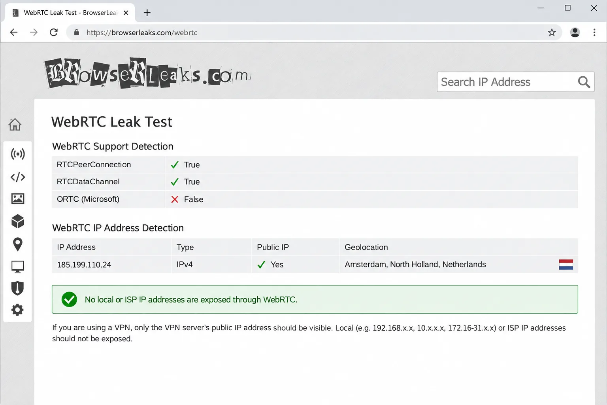Screen dimensions: 607x405
Task: Open the browser profile avatar icon
Action: tap(575, 32)
